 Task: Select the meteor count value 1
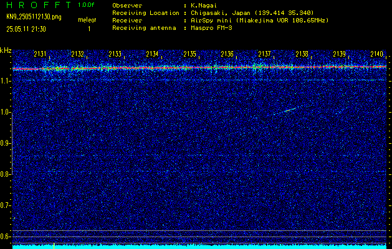pos(89,29)
